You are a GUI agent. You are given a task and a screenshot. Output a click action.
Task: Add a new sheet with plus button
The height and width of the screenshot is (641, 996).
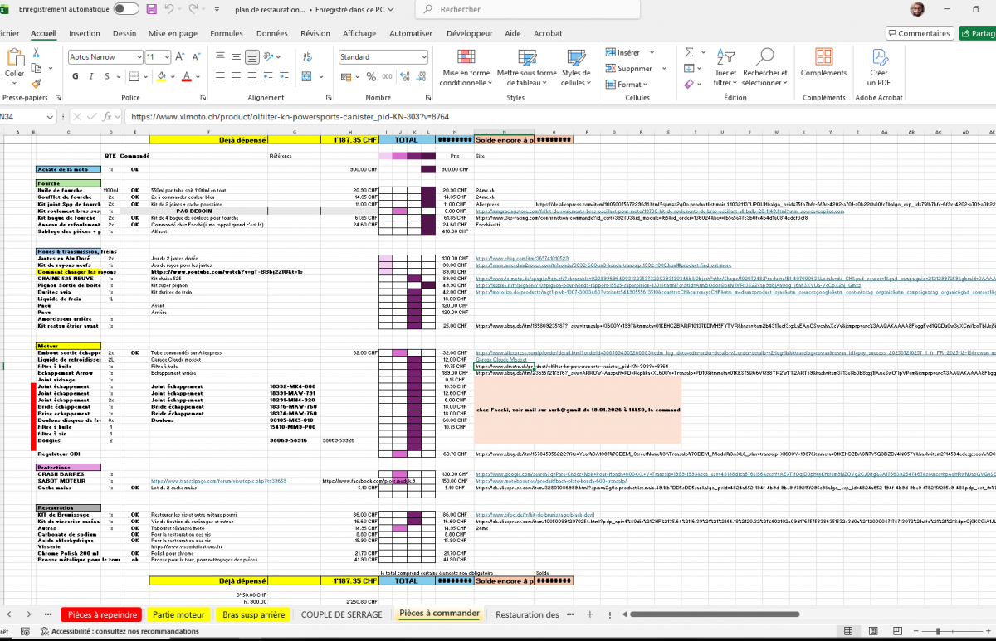click(589, 614)
